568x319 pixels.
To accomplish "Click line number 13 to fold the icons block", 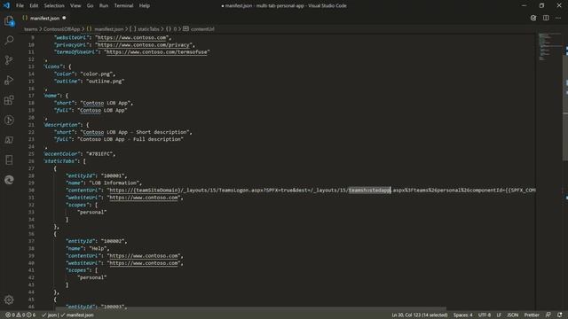I will 31,66.
